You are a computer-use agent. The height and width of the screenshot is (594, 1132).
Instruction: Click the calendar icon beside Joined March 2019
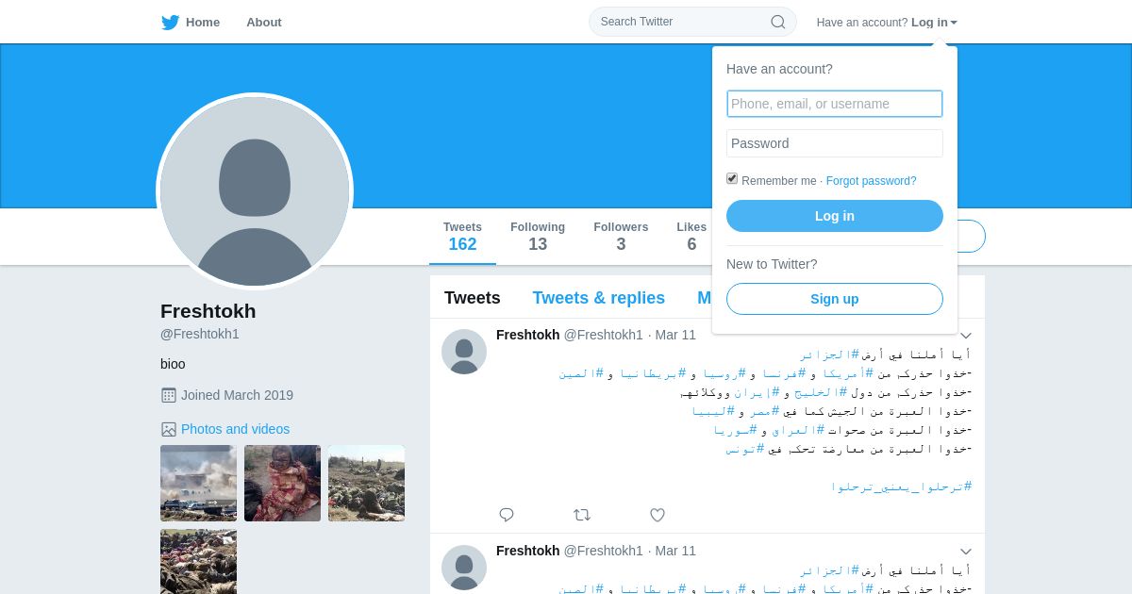(x=169, y=395)
